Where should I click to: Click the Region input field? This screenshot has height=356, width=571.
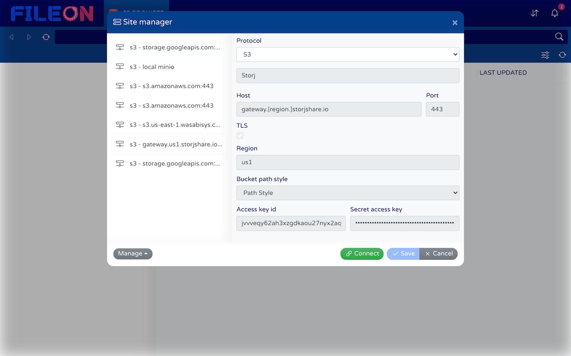coord(348,162)
